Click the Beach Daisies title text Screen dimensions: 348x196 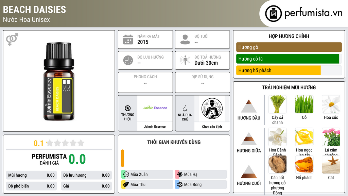[x=34, y=10]
